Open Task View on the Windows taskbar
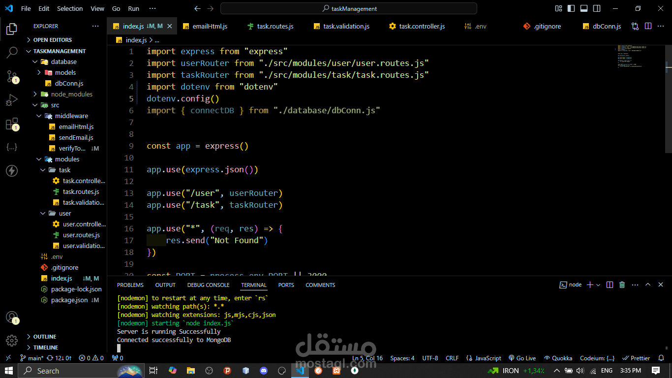 point(153,371)
